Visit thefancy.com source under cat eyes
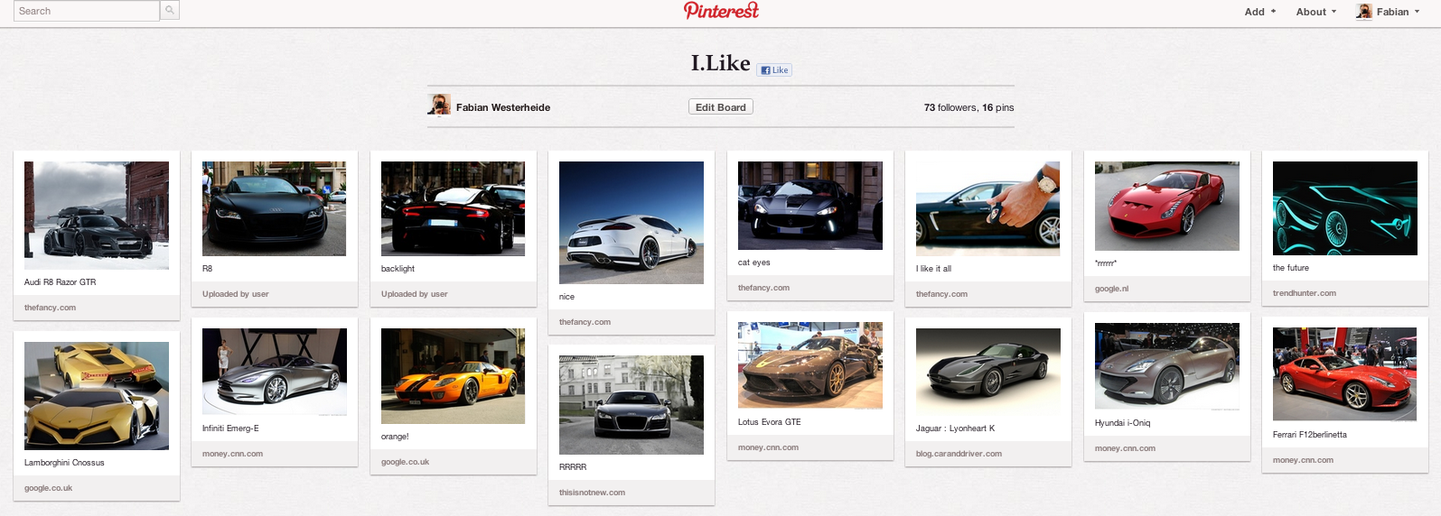Screen dimensions: 1441x516 [x=763, y=288]
